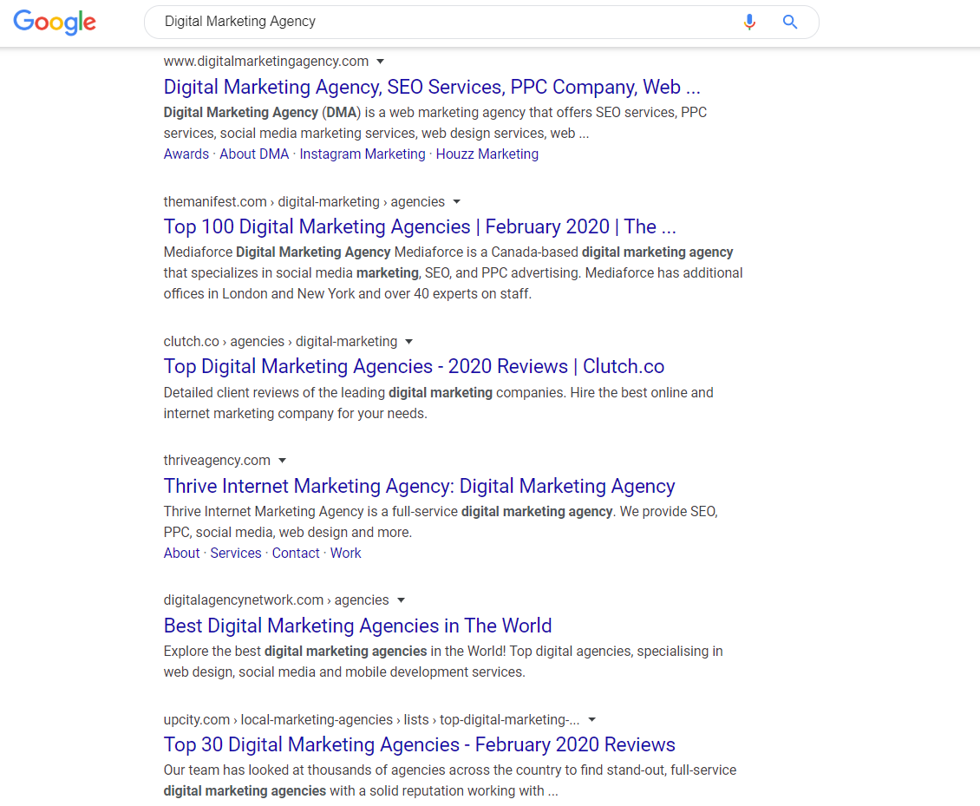Open the Thrive Internet Marketing Agency result
This screenshot has height=806, width=980.
point(420,486)
